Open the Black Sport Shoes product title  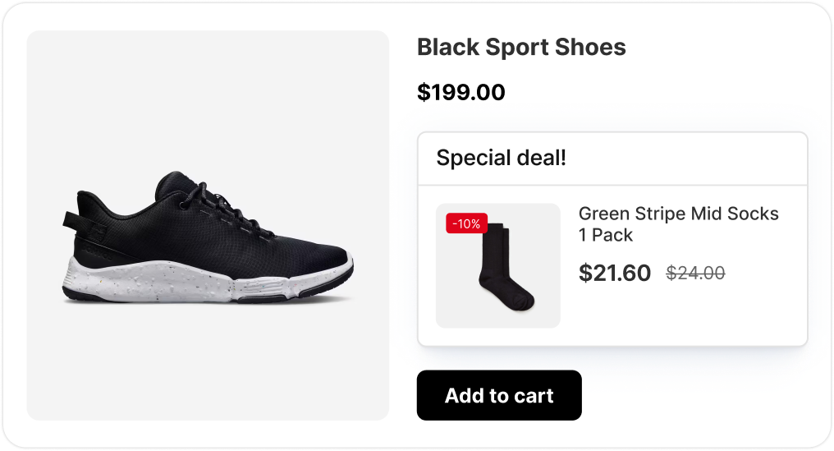[521, 48]
